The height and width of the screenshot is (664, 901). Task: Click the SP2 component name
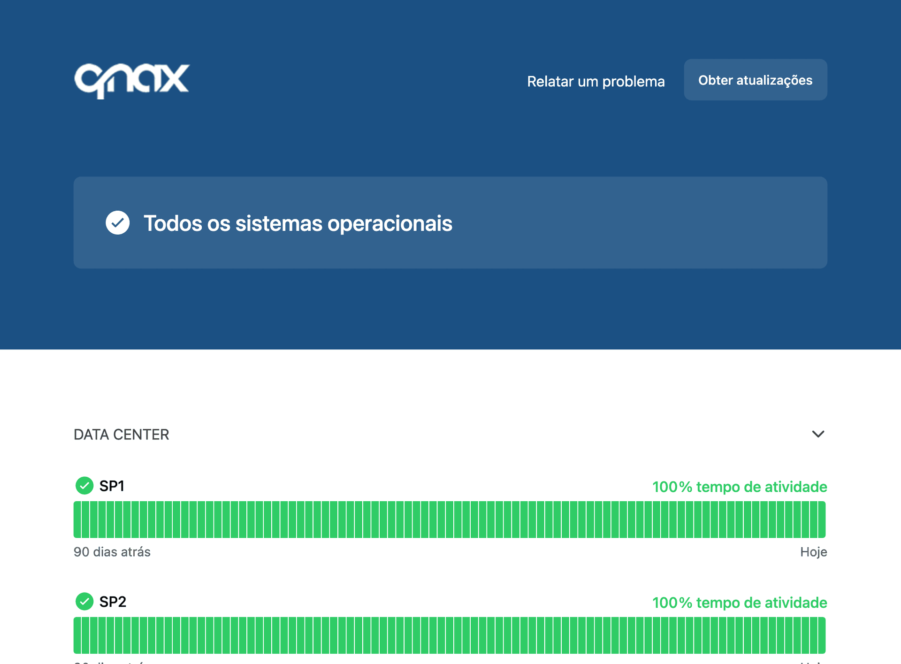[x=113, y=602]
